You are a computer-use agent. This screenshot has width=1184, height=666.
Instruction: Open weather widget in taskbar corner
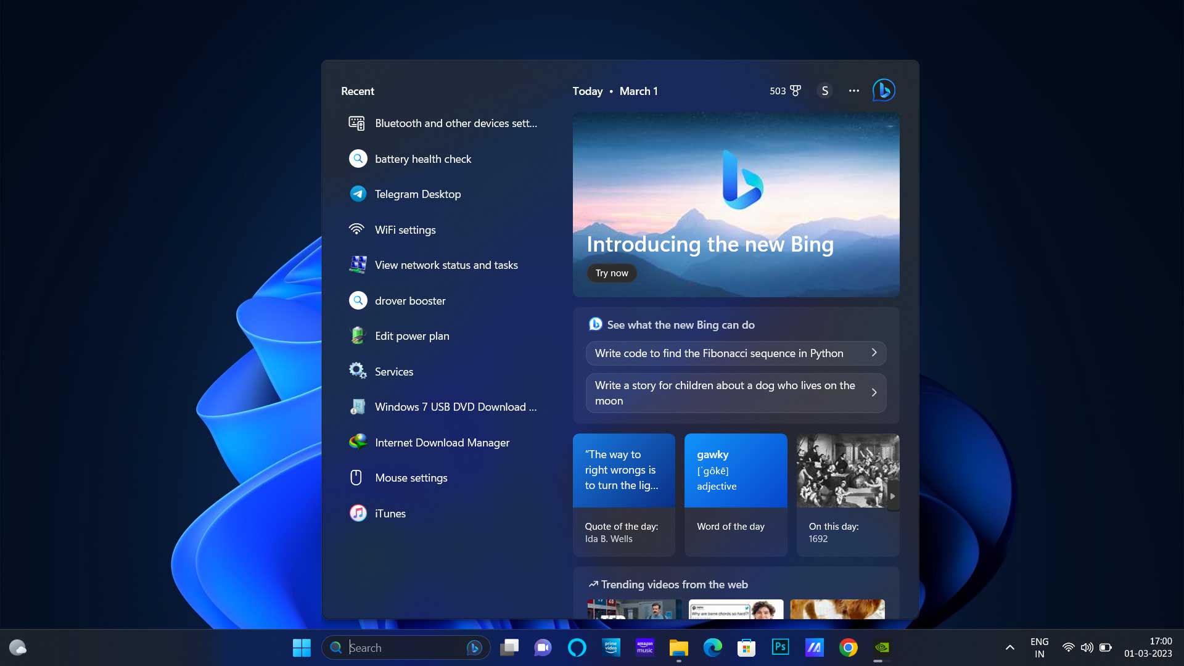click(18, 647)
